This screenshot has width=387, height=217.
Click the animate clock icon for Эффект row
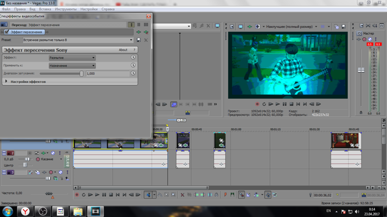[133, 57]
